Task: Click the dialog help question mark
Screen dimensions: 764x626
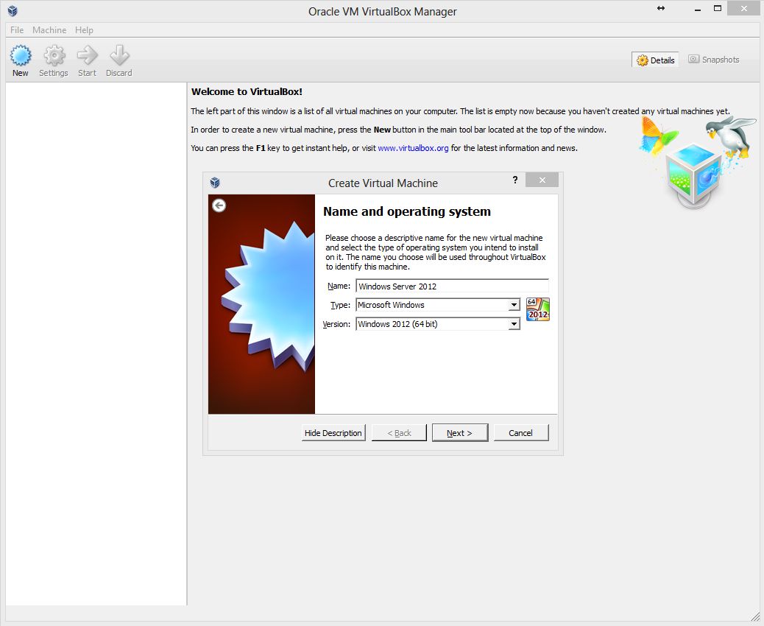Action: point(515,180)
